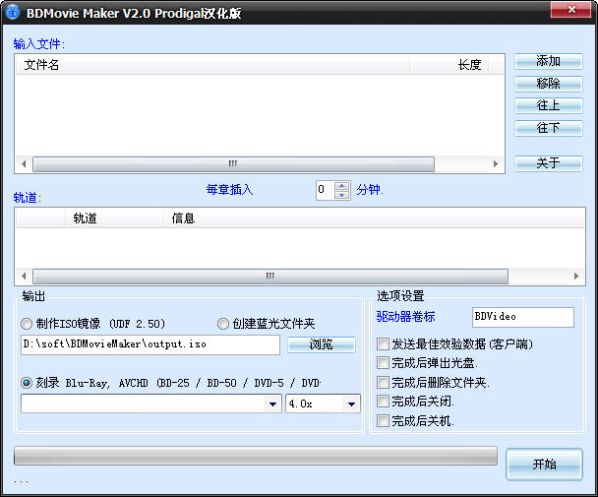Click the 浏览 browse button
The image size is (598, 497).
pos(321,344)
